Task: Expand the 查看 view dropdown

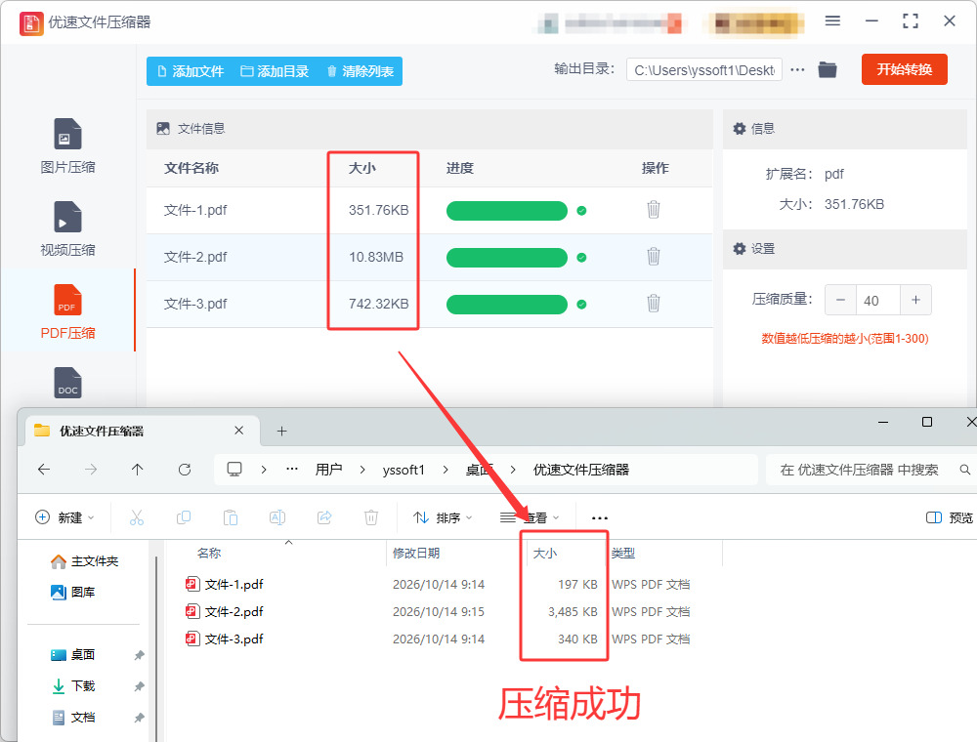Action: [531, 517]
